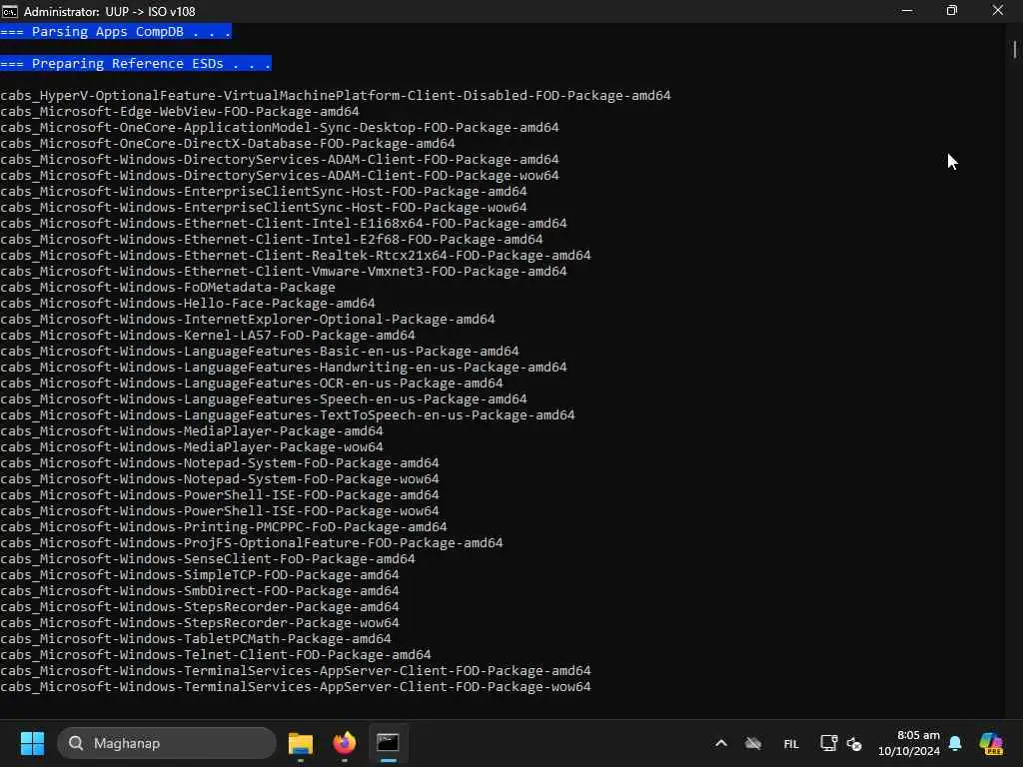Click the Telnet-Client-FOD-Package line

216,655
